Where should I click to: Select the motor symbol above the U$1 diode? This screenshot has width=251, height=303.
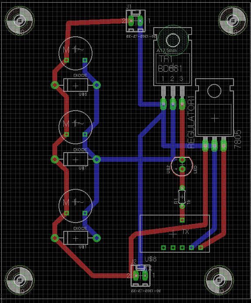(76, 206)
